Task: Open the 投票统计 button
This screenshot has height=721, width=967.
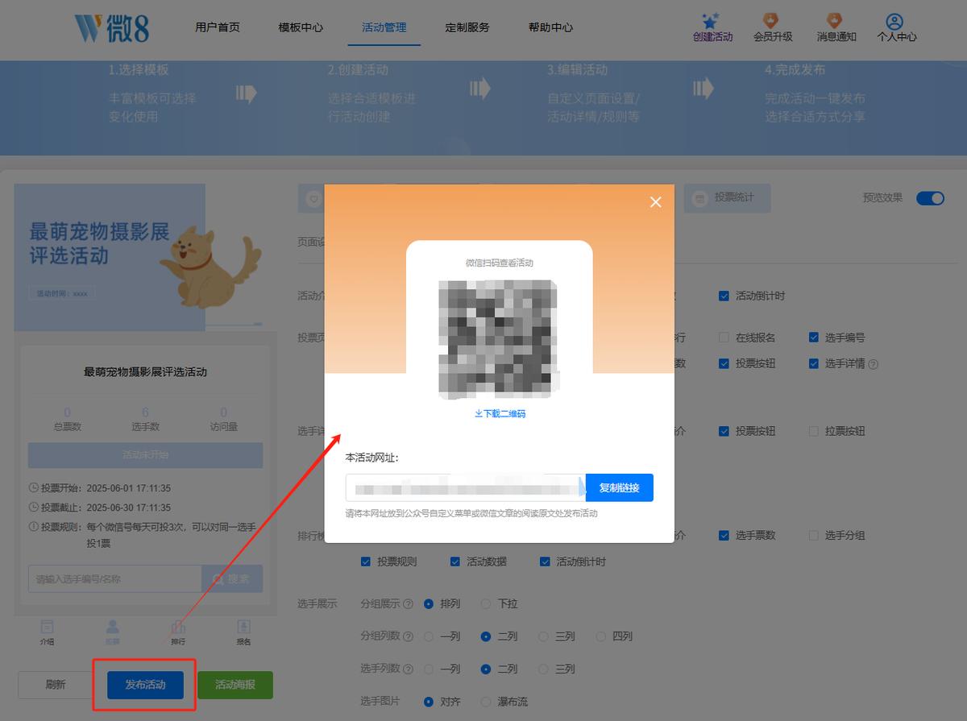Action: click(727, 197)
